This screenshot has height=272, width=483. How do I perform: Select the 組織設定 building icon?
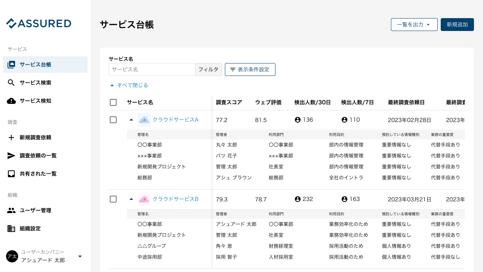pos(11,229)
